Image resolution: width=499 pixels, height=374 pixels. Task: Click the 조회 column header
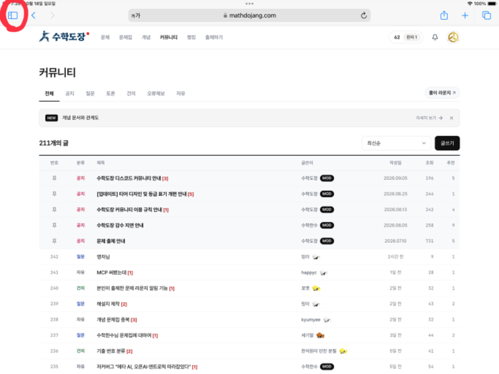[429, 163]
